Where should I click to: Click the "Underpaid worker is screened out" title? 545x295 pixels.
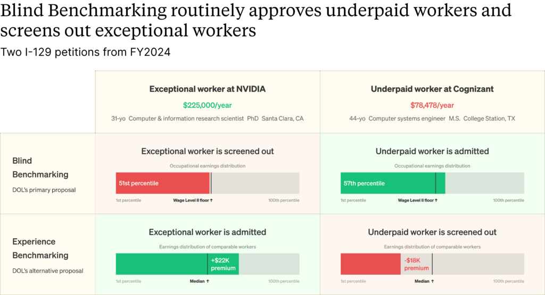click(x=432, y=232)
